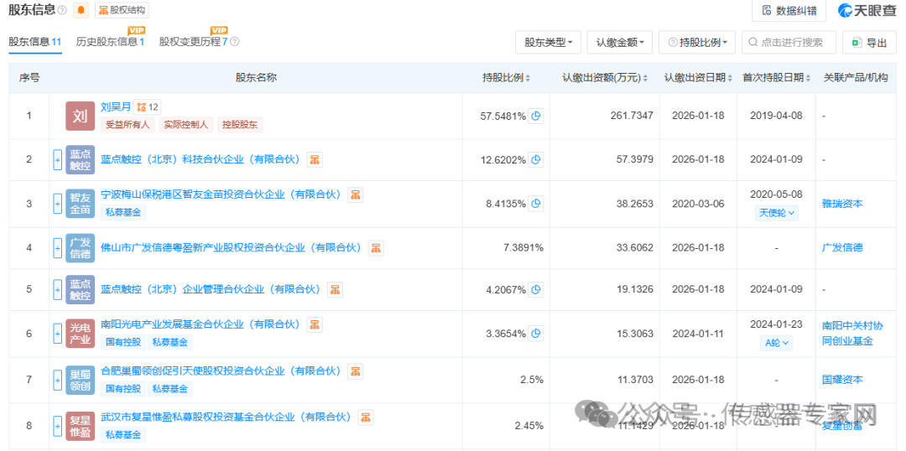Open shareholder link 刘吴月
Screen dimensions: 906x451
point(116,106)
